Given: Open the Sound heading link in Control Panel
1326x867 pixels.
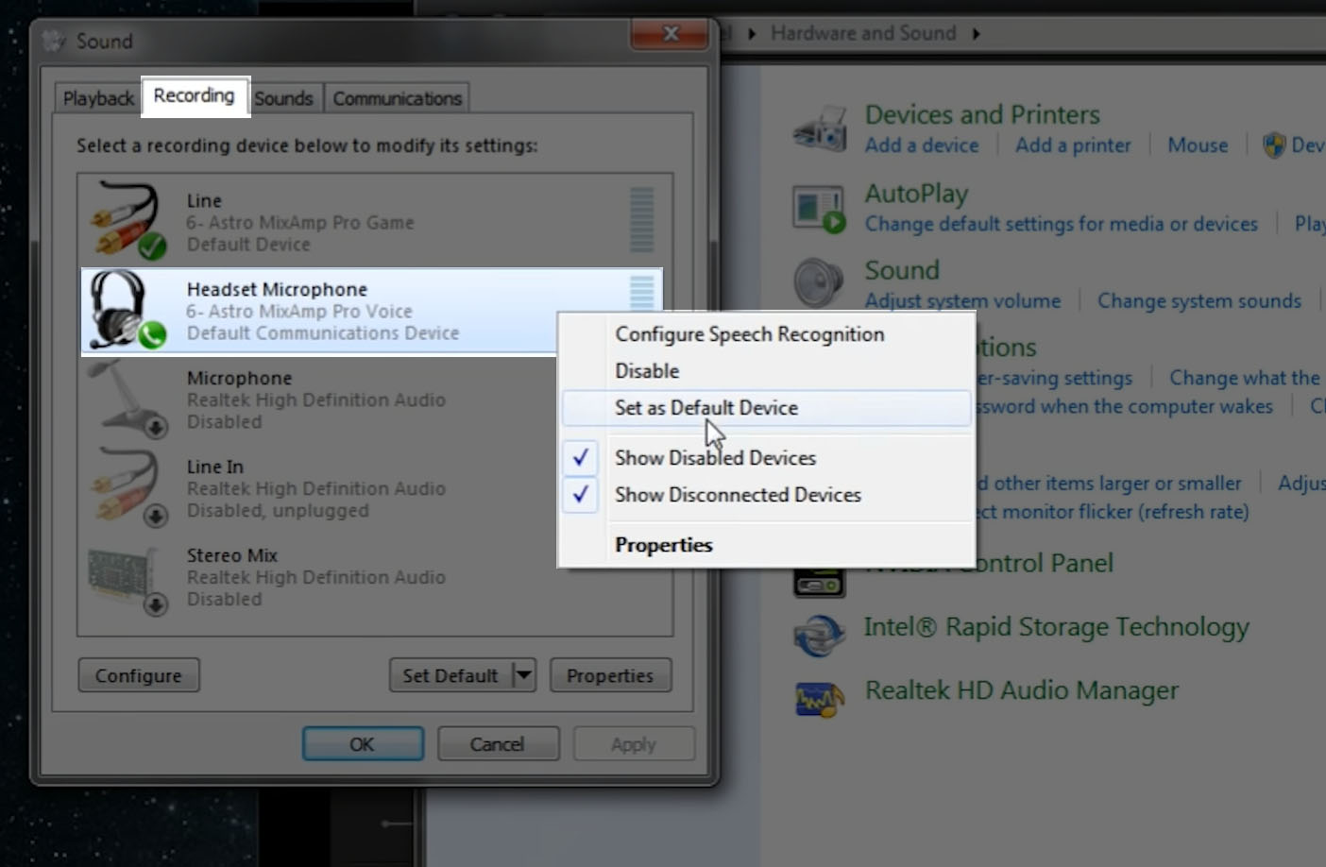Looking at the screenshot, I should (x=902, y=270).
